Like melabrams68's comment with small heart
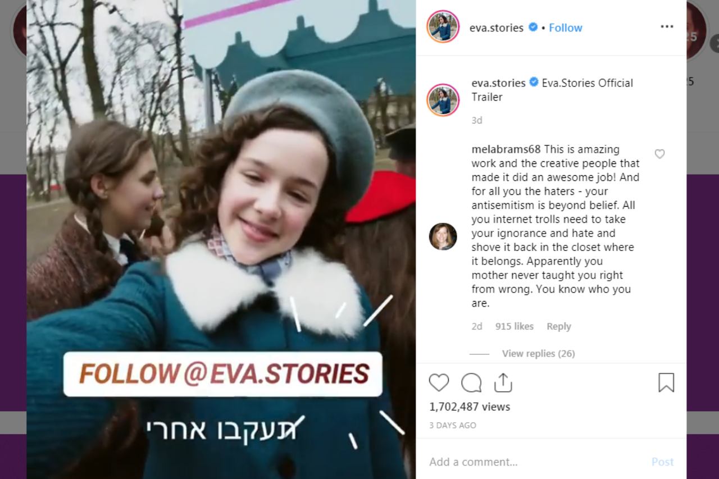 pyautogui.click(x=660, y=154)
